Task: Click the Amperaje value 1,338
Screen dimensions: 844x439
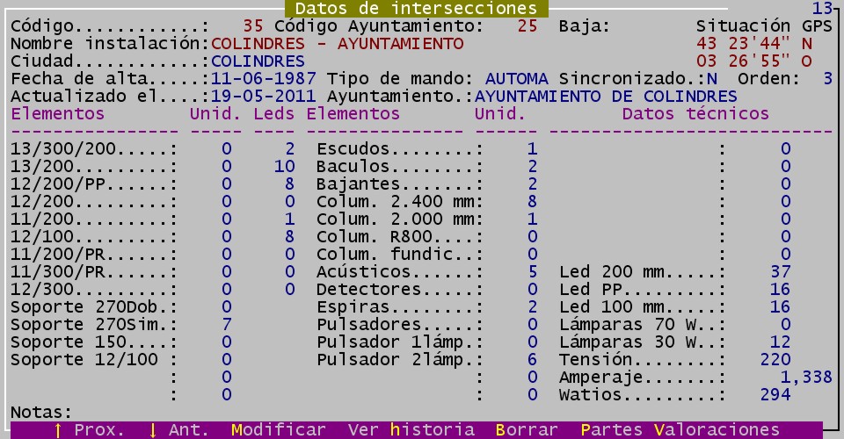Action: [806, 377]
